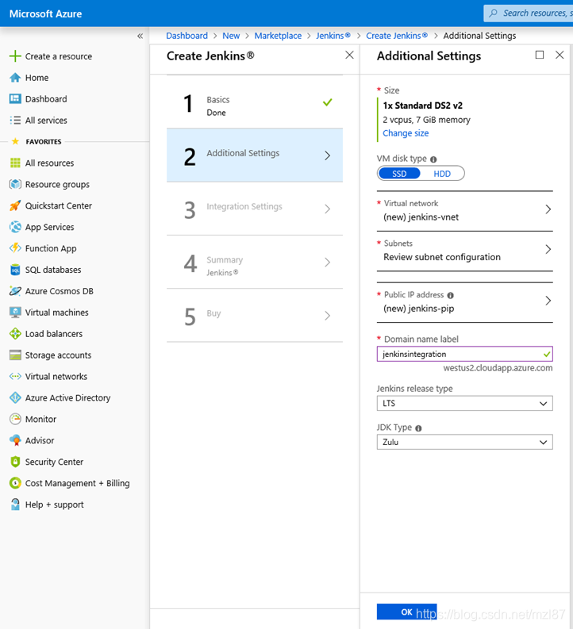
Task: Open the Security Center shield icon
Action: coord(15,462)
